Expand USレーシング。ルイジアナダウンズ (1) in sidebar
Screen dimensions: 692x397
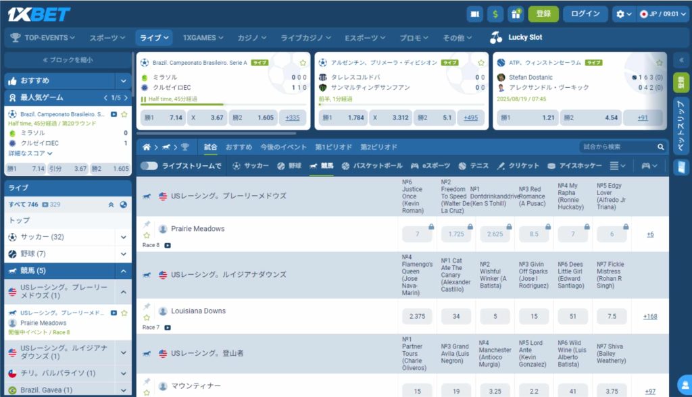pos(124,352)
